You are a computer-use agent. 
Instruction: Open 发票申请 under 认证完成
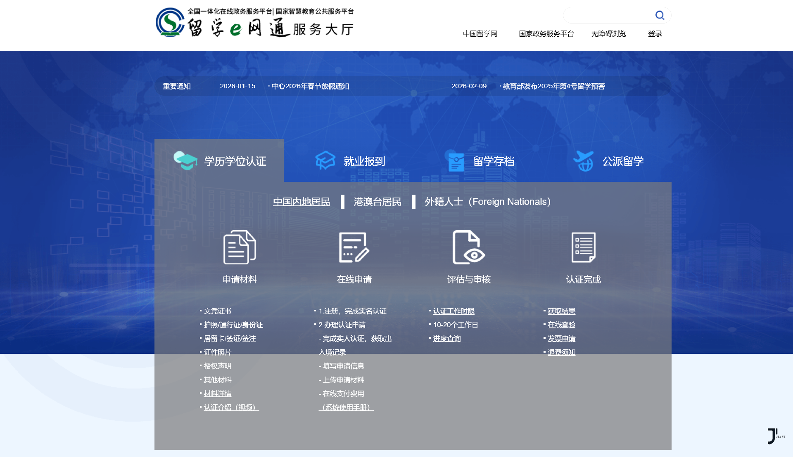[562, 338]
